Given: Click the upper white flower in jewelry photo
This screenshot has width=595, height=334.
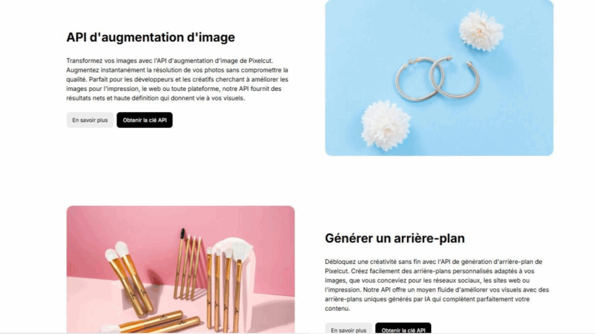Looking at the screenshot, I should pyautogui.click(x=481, y=30).
